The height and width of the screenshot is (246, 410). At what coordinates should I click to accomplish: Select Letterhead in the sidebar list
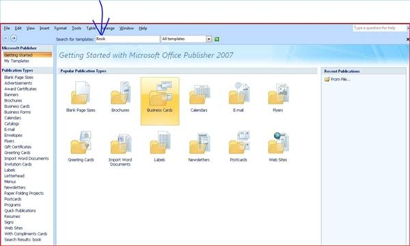click(x=14, y=176)
